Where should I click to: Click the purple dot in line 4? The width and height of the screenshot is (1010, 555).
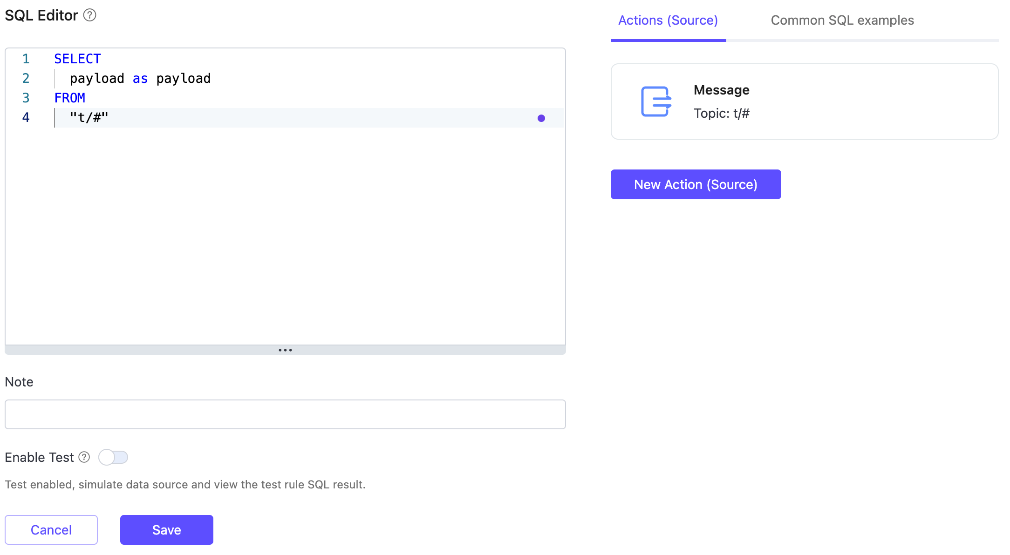click(541, 118)
